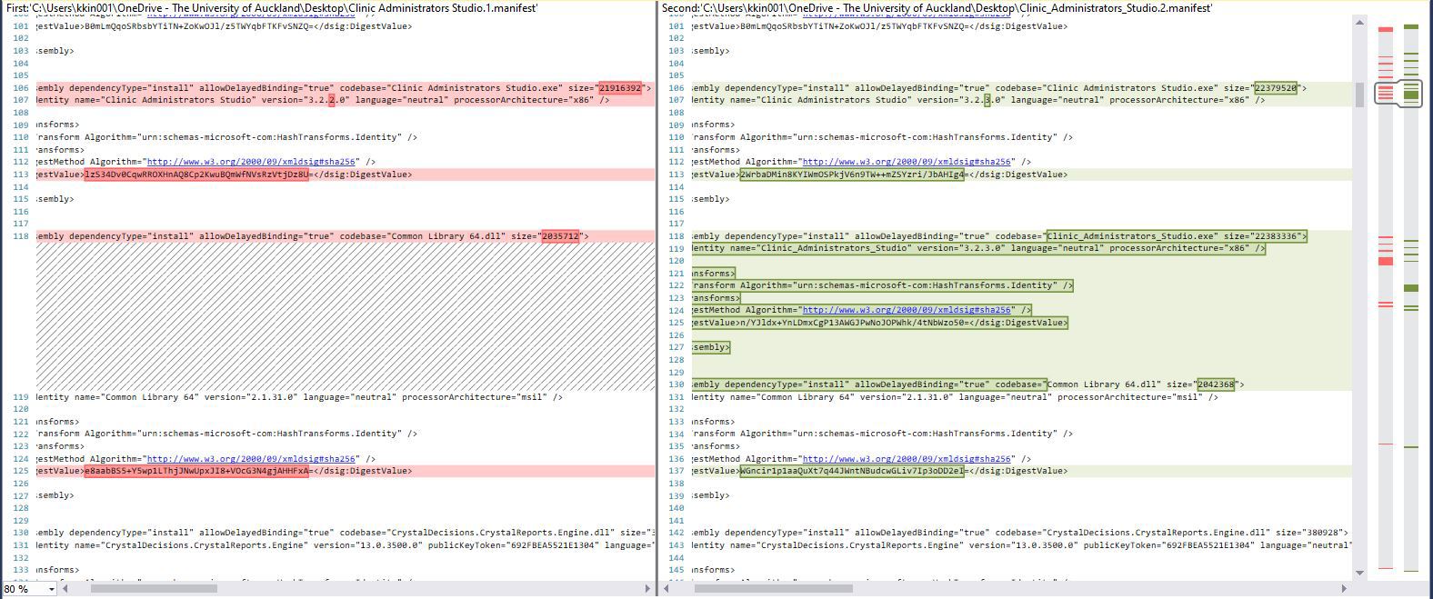Image resolution: width=1433 pixels, height=599 pixels.
Task: Click the Second file path header
Action: coord(937,7)
